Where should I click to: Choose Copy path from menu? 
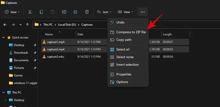[128, 40]
